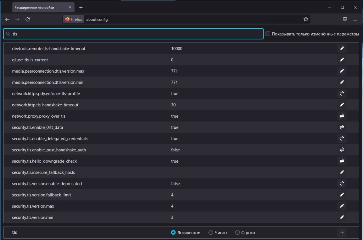The width and height of the screenshot is (363, 240).
Task: Toggle security.tls.enable_0rtt_data value
Action: pyautogui.click(x=342, y=127)
